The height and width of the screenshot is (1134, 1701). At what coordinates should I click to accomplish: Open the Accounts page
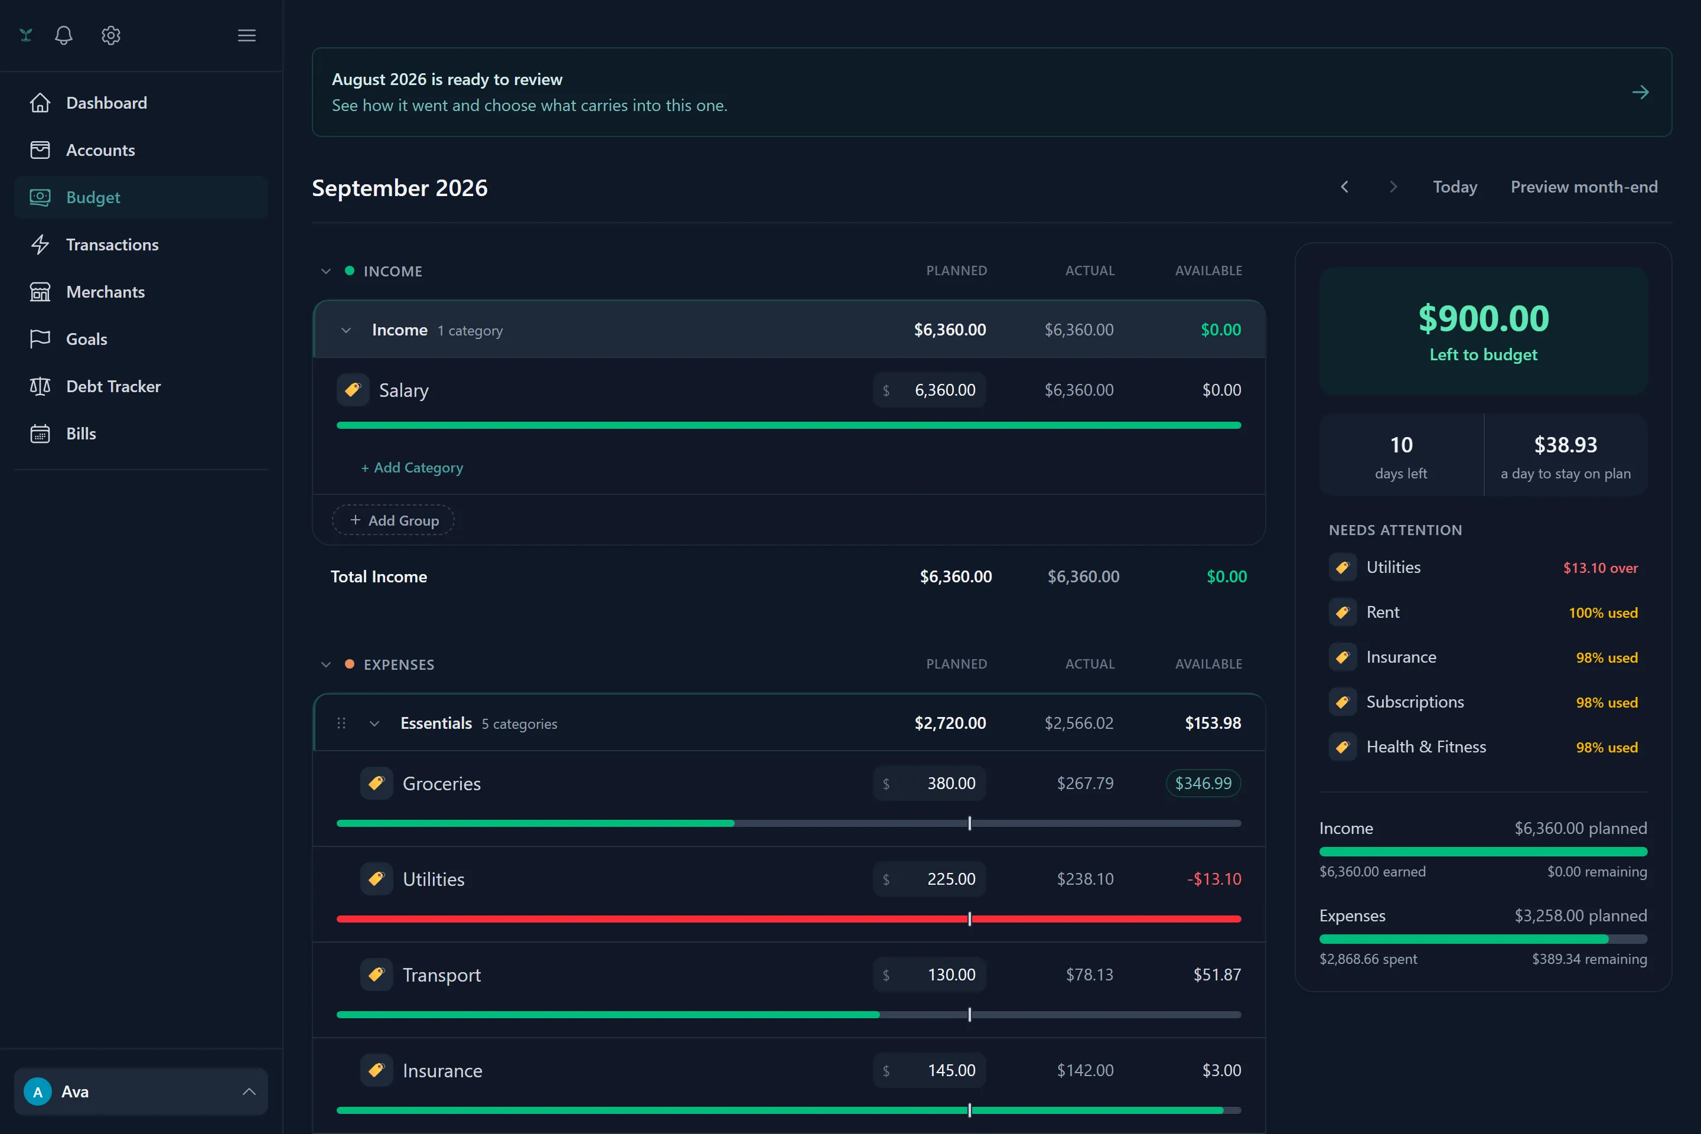[141, 149]
